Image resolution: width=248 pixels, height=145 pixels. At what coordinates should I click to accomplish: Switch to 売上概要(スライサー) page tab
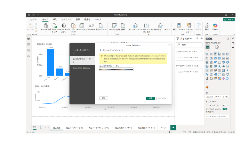(123, 128)
